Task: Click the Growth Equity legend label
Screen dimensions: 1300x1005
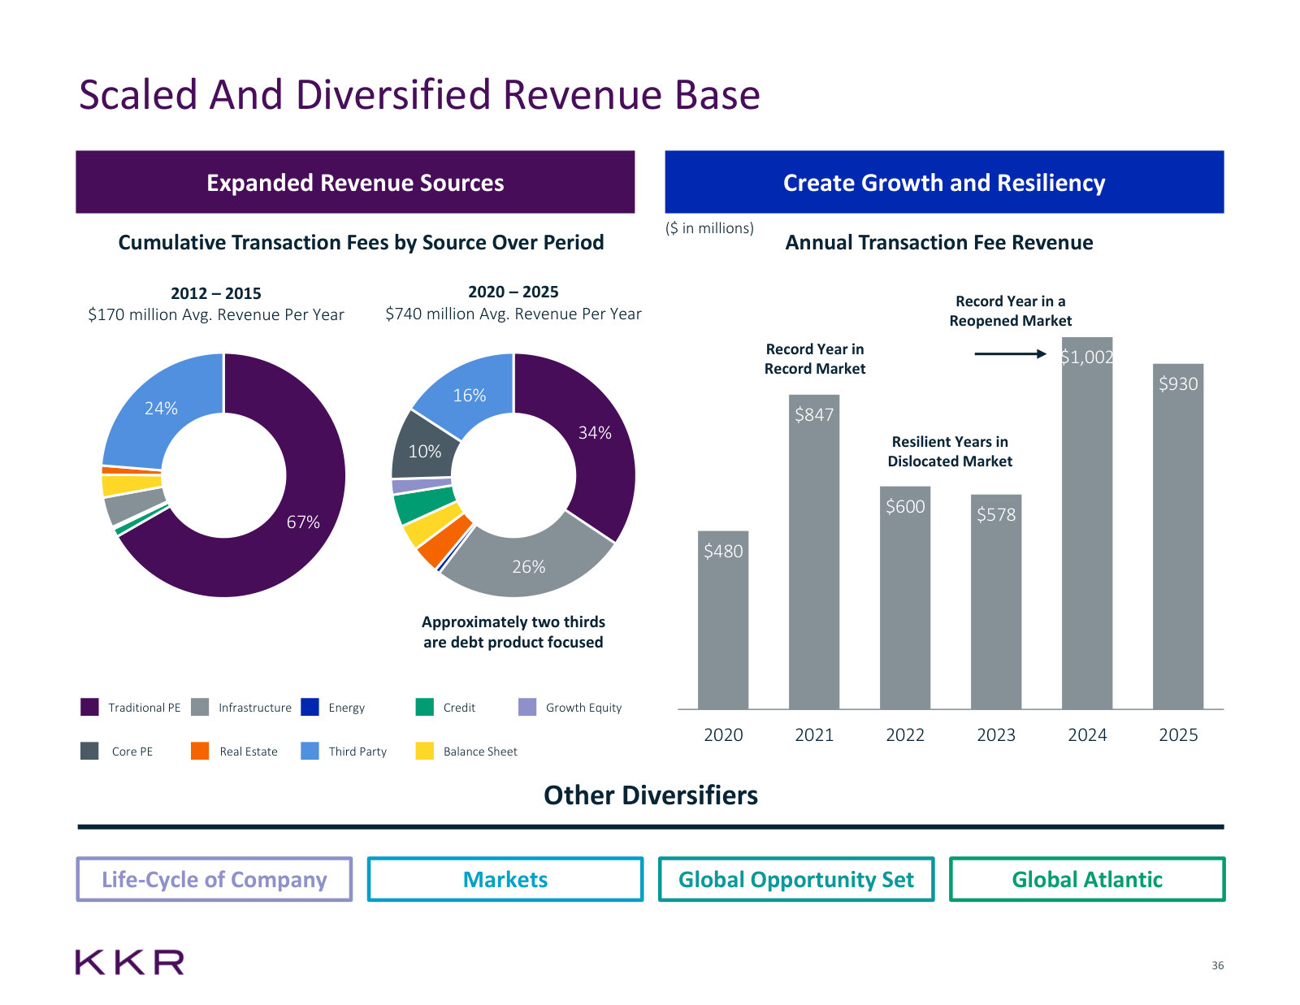Action: pos(583,708)
